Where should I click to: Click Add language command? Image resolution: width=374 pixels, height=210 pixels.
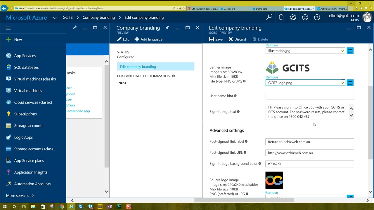148,39
